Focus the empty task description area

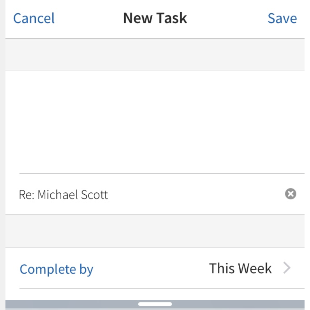tap(155, 122)
